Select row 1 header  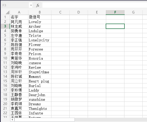click(5, 17)
